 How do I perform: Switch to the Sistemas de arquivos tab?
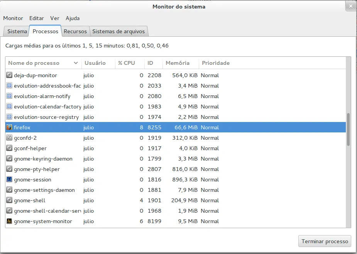(x=118, y=31)
